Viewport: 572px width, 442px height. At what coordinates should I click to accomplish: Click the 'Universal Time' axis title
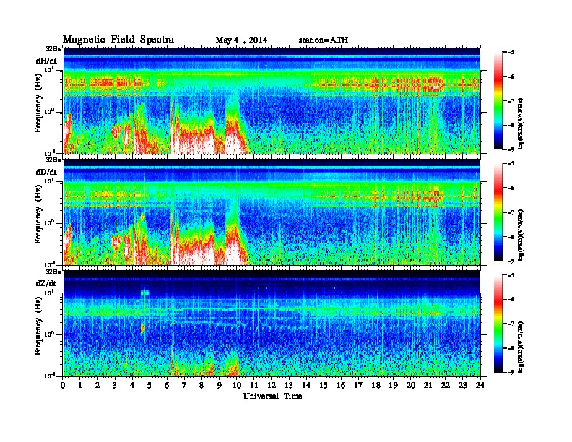pyautogui.click(x=272, y=396)
